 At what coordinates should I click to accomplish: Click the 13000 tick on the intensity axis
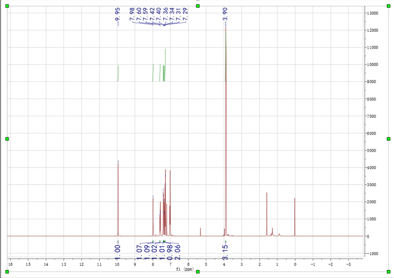point(373,13)
